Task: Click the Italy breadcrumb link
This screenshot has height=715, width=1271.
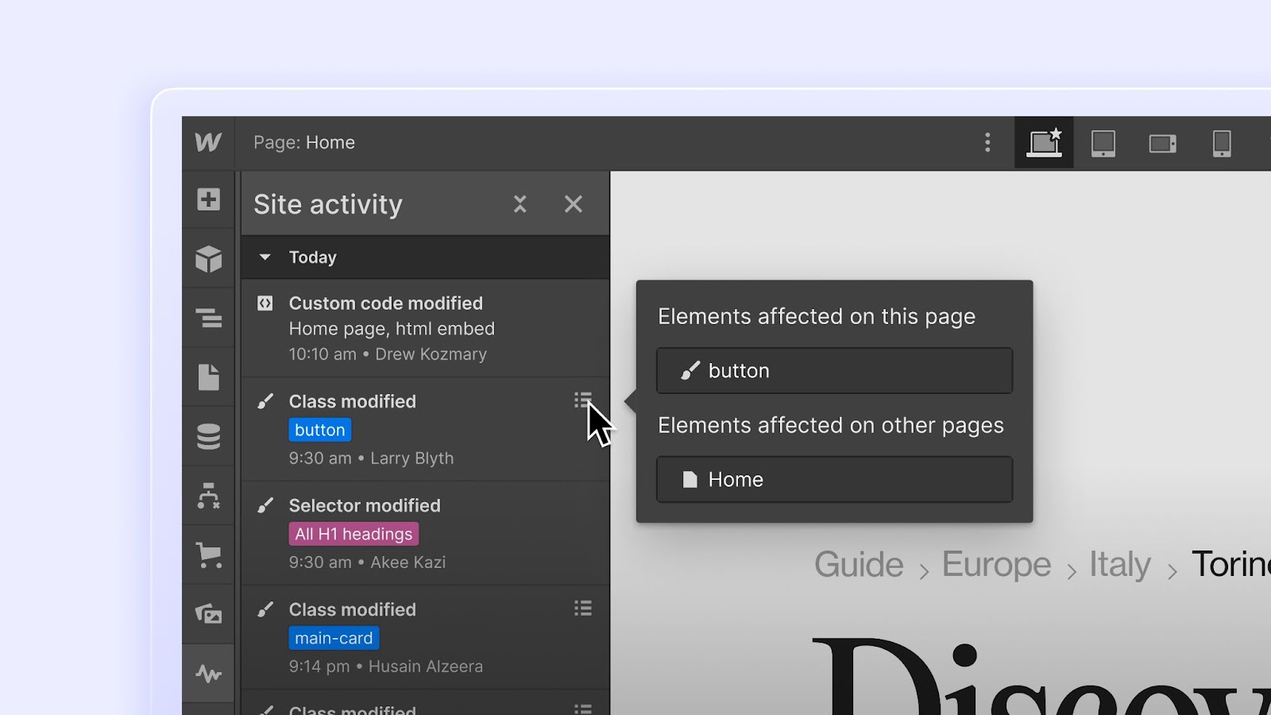Action: [x=1119, y=565]
